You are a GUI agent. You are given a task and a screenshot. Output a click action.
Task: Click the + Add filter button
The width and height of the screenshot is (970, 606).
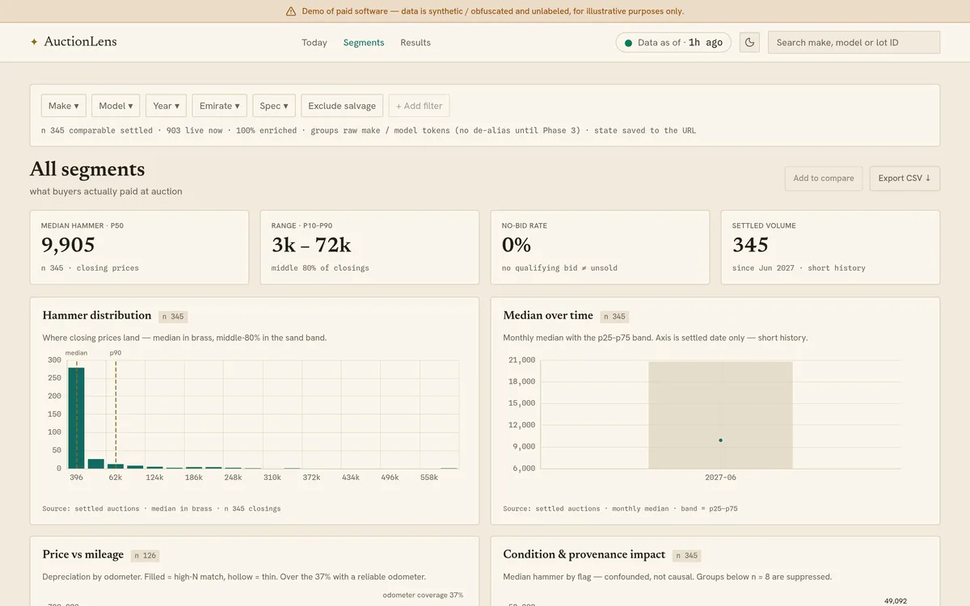click(x=420, y=106)
